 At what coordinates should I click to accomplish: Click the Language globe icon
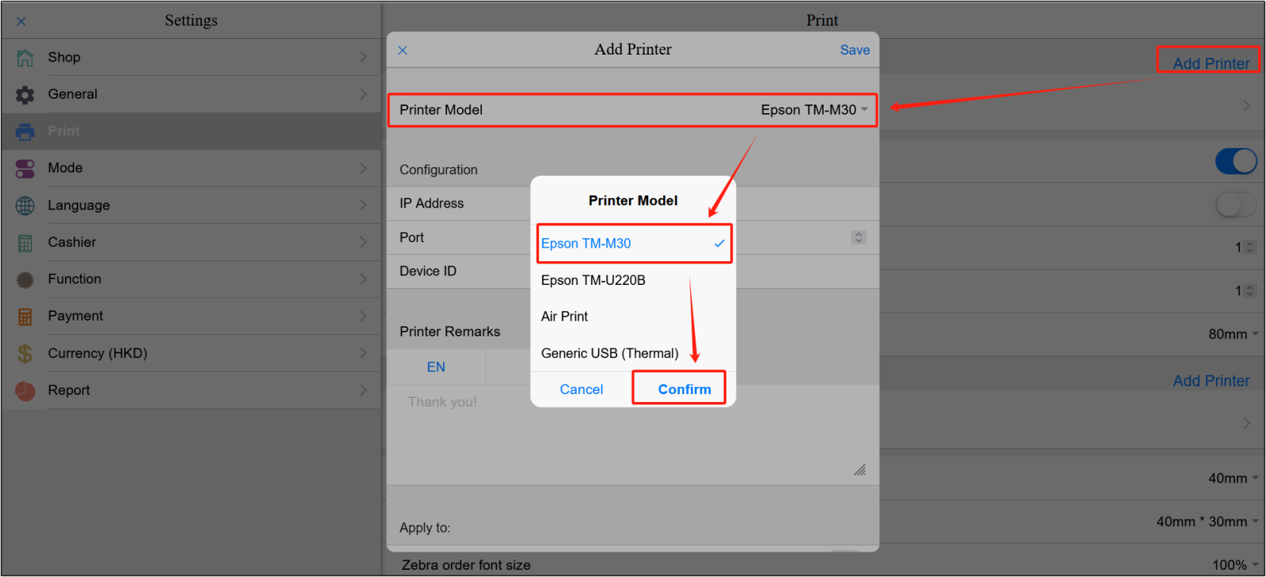point(25,206)
